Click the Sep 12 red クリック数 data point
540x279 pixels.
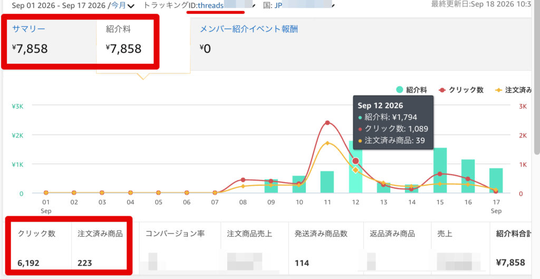[355, 161]
